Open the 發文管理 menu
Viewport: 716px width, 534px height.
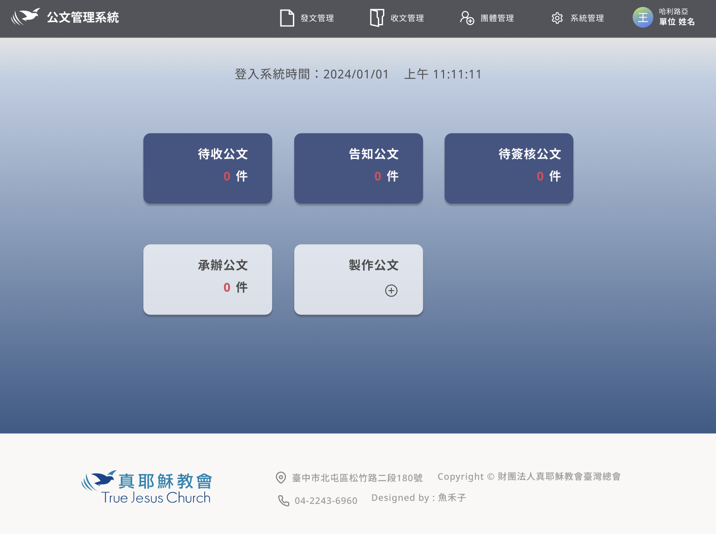pos(317,18)
